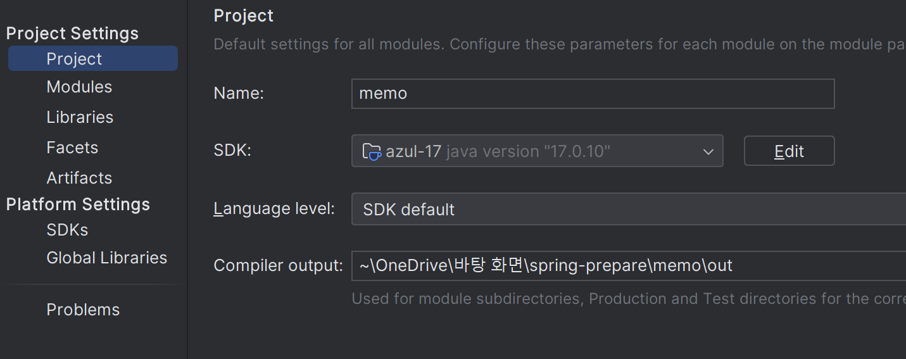Switch to the Artifacts settings page
The width and height of the screenshot is (906, 359).
[79, 178]
